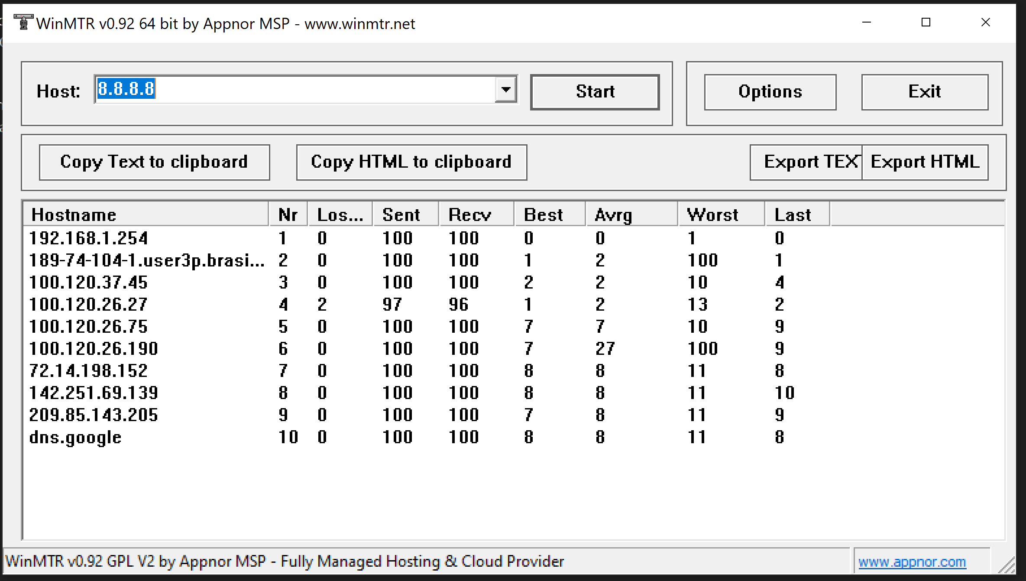Image resolution: width=1026 pixels, height=581 pixels.
Task: Click Worst value 13 in 100.120.26.27 row
Action: click(x=698, y=304)
